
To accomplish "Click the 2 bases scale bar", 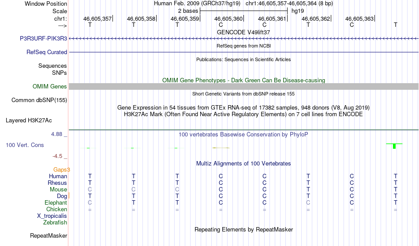I will (x=243, y=11).
